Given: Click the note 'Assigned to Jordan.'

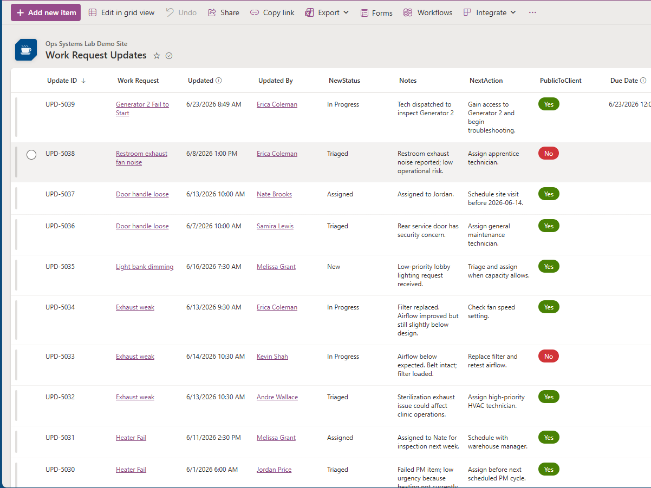Looking at the screenshot, I should (x=426, y=194).
